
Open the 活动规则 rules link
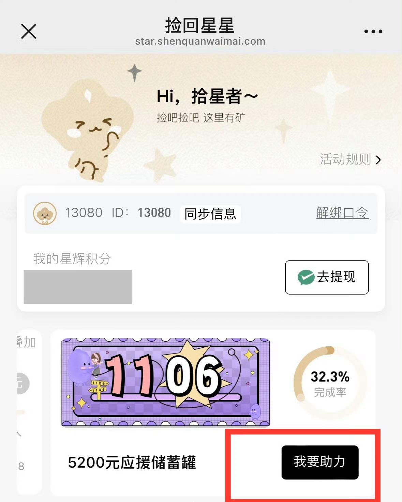[x=350, y=159]
